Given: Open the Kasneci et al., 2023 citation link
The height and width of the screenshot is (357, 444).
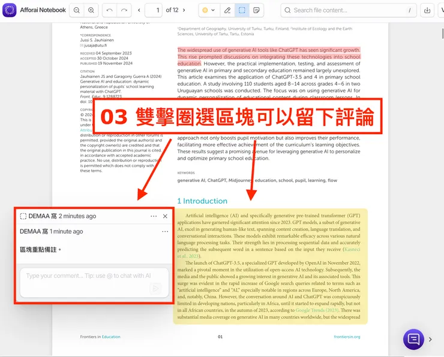Looking at the screenshot, I should click(352, 249).
